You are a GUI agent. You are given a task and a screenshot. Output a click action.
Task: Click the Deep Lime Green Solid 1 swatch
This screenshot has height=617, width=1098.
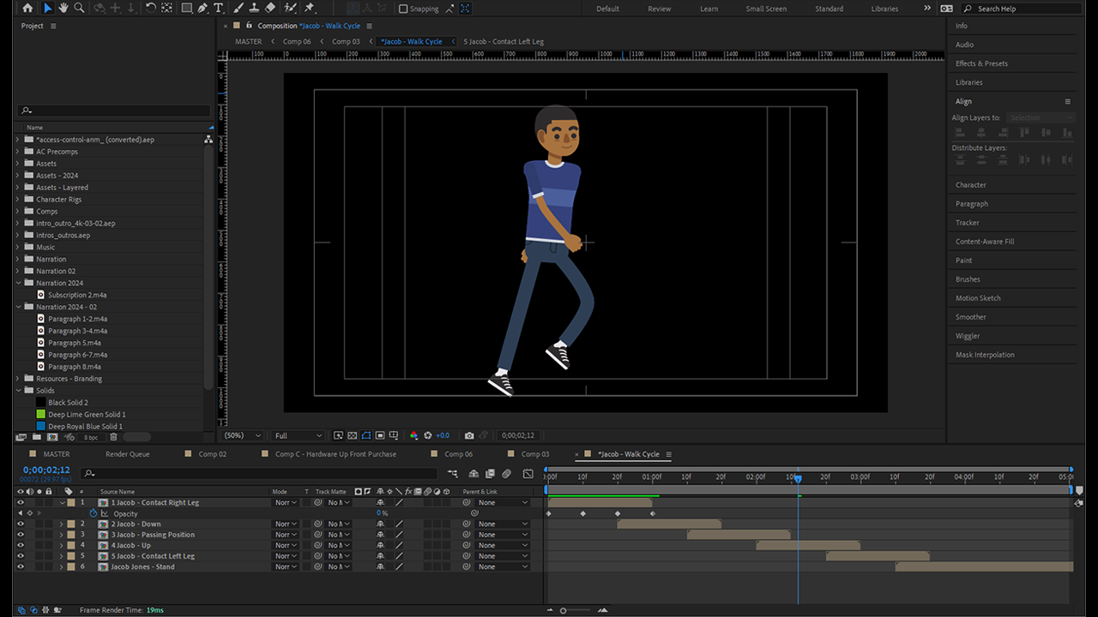pyautogui.click(x=40, y=414)
